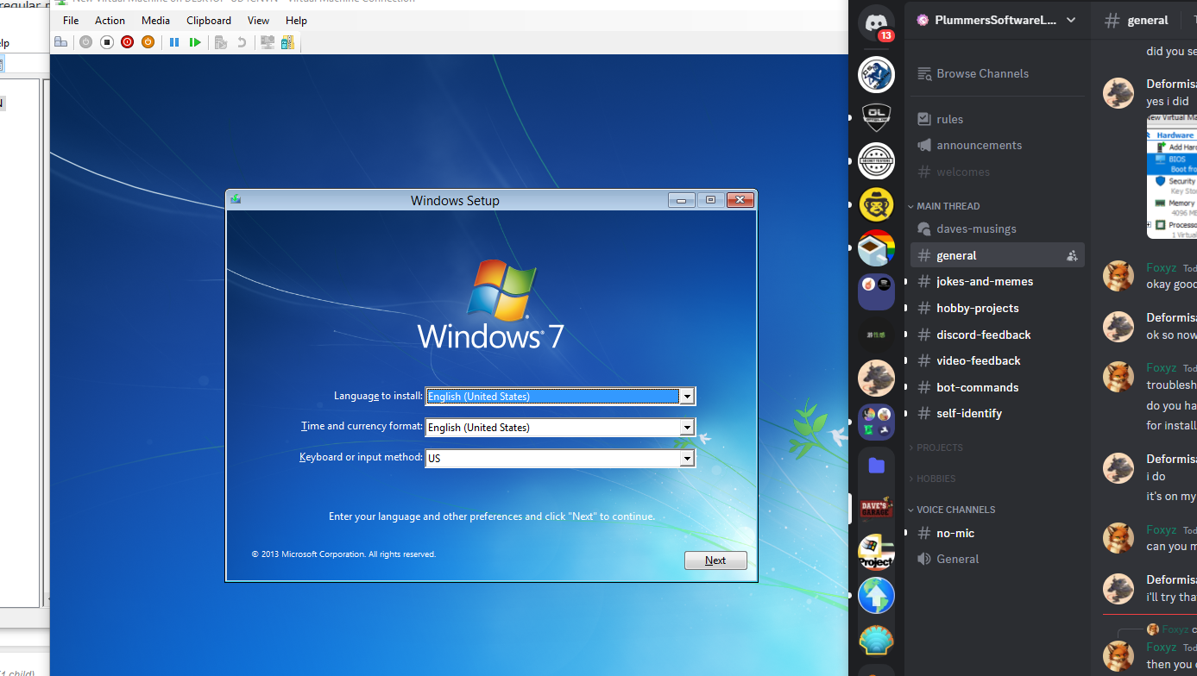Open Discord home with the 13 badge
Viewport: 1197px width, 676px height.
(x=876, y=22)
